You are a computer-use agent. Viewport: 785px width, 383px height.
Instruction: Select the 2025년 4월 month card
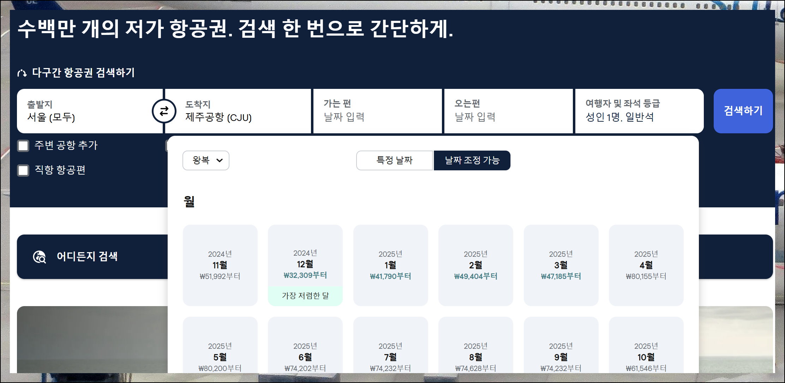tap(646, 265)
